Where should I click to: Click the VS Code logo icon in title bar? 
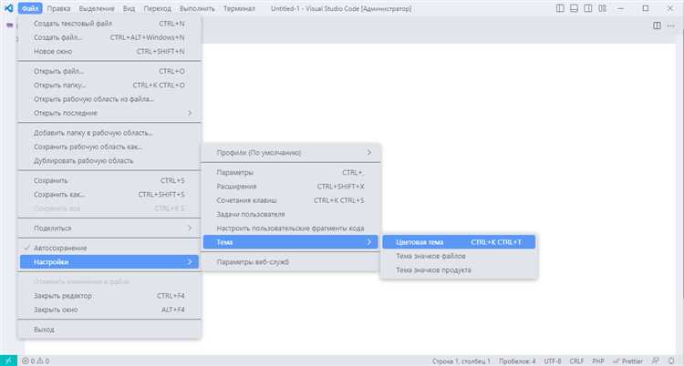point(8,8)
